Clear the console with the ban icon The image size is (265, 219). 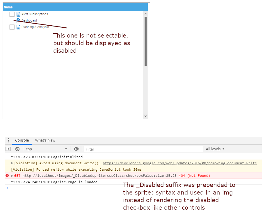click(17, 149)
